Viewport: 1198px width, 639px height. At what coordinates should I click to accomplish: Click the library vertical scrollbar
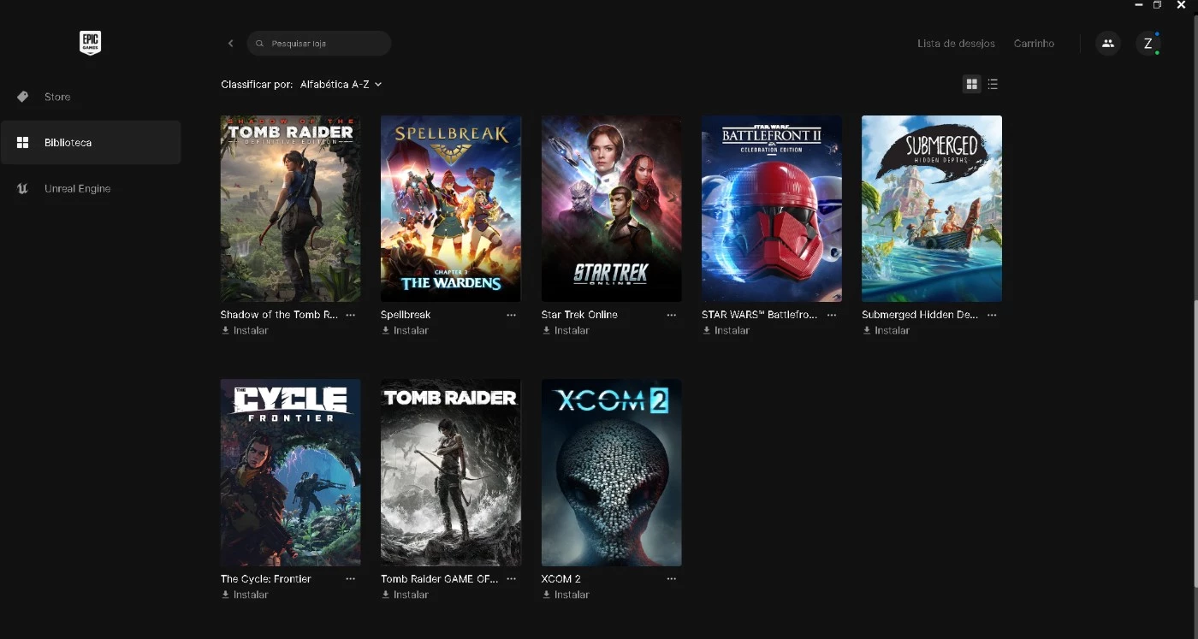[1195, 445]
